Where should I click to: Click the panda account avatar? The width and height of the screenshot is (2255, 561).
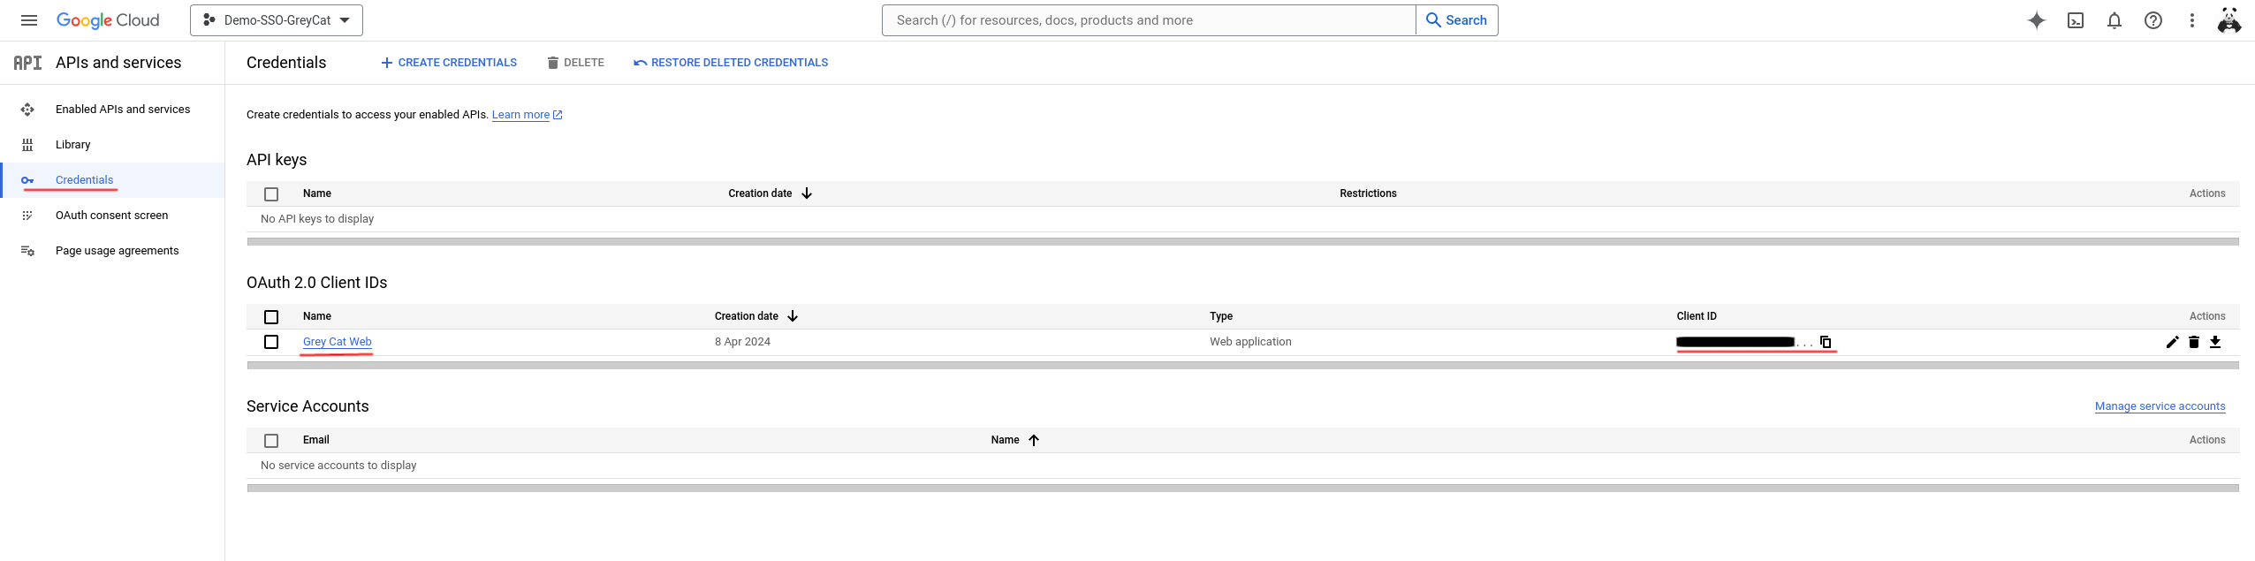click(x=2229, y=20)
